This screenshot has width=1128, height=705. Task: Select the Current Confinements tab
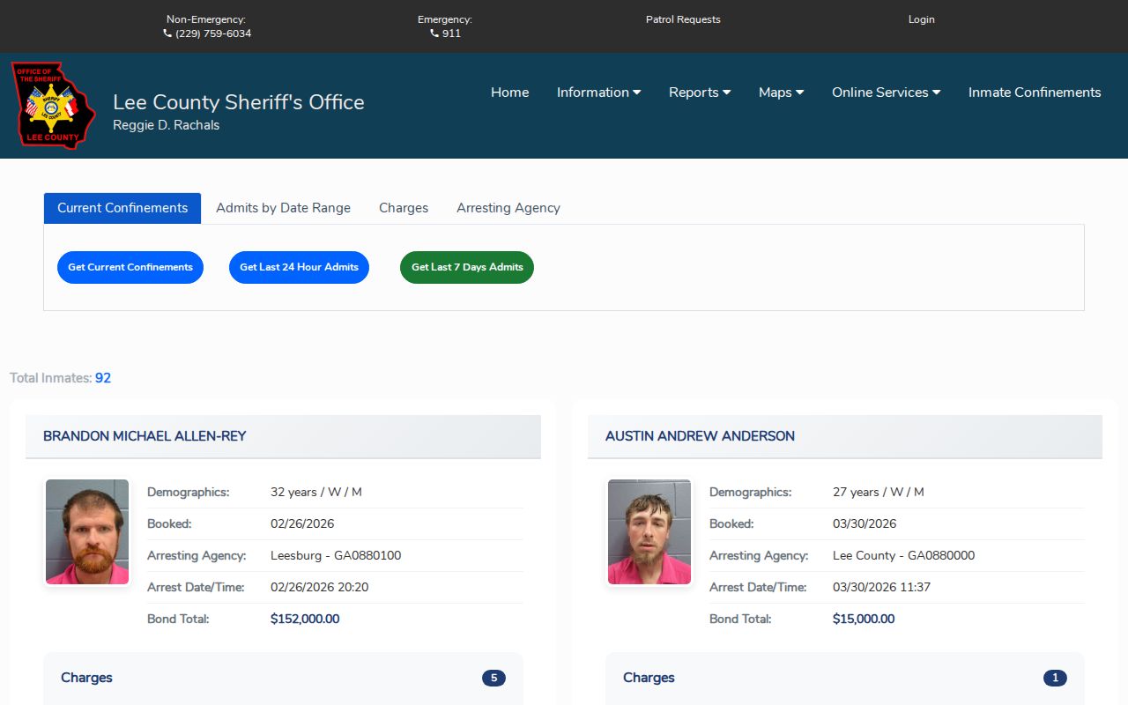122,208
